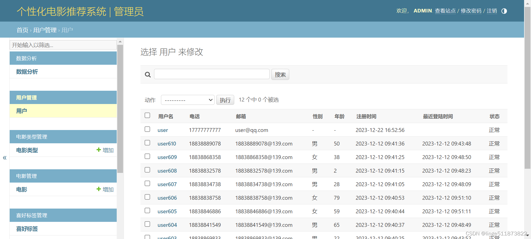
Task: Check the box for user609
Action: click(x=147, y=156)
